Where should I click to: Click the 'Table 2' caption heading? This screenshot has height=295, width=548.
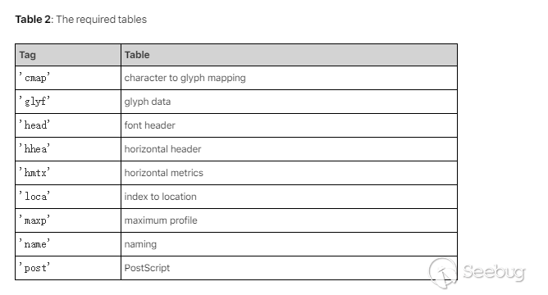pyautogui.click(x=80, y=19)
